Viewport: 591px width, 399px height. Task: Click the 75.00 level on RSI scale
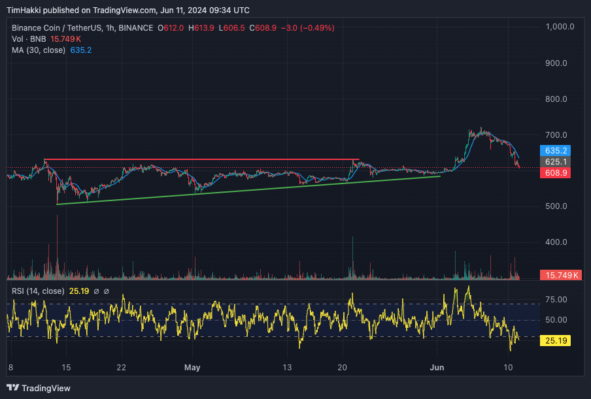point(556,300)
